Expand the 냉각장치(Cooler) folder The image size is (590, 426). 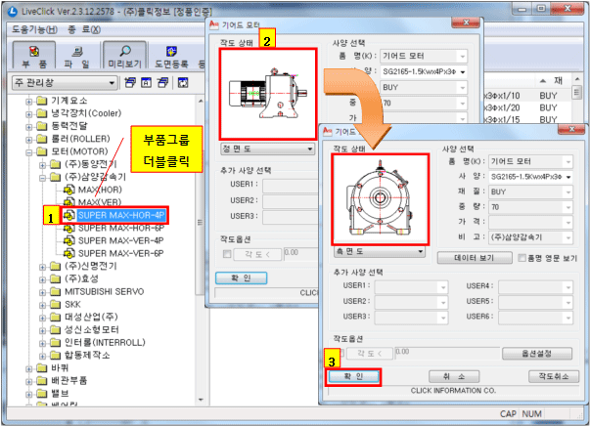pos(28,113)
